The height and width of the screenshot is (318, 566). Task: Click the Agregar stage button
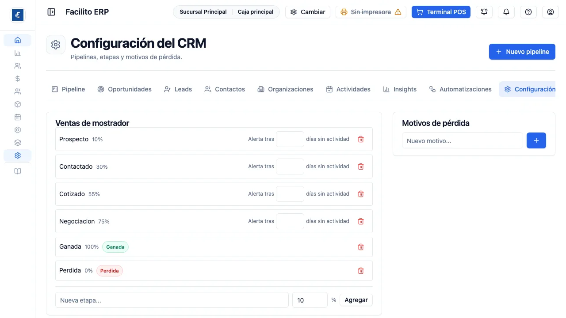(356, 300)
